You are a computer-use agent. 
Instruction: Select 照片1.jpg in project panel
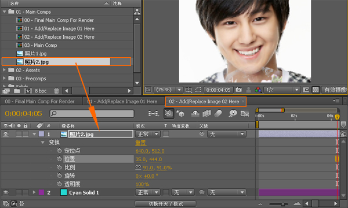(35, 54)
